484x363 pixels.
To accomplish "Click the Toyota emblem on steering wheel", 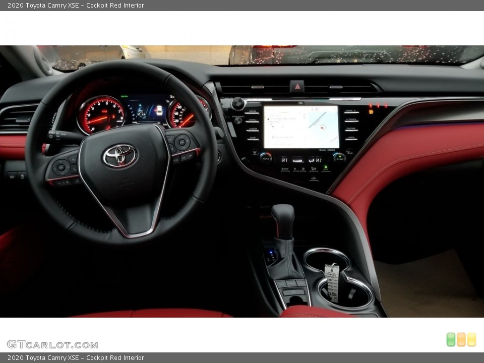I will coord(120,155).
